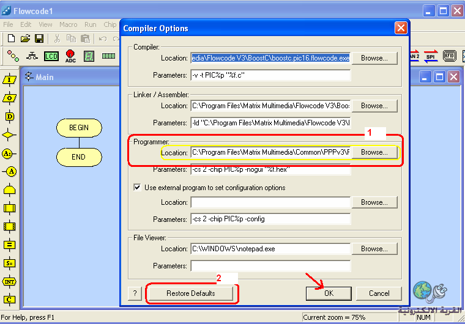Select the Decision diamond icon
The height and width of the screenshot is (324, 465).
point(9,135)
